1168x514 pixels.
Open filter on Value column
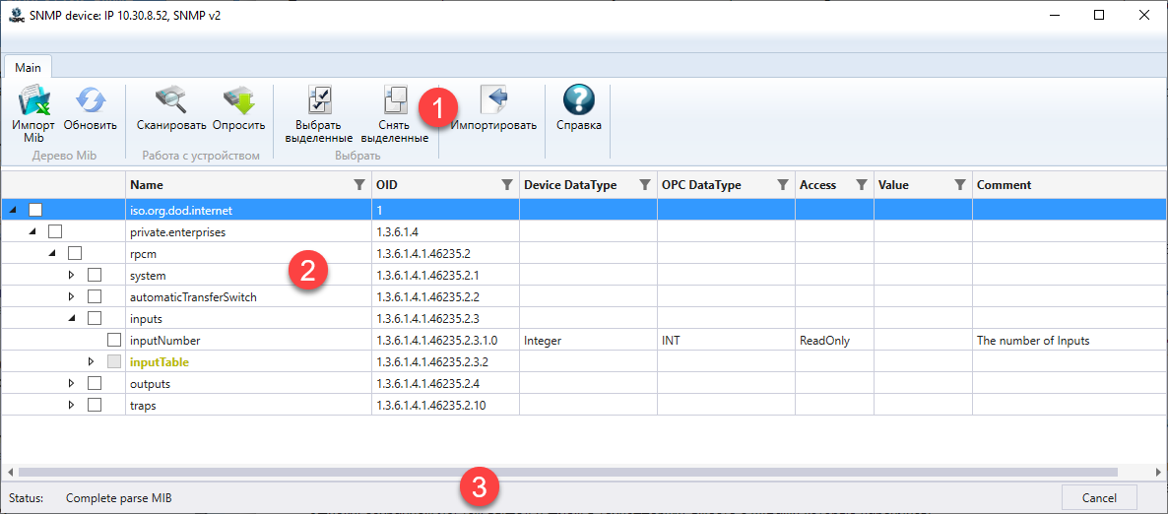pyautogui.click(x=960, y=185)
